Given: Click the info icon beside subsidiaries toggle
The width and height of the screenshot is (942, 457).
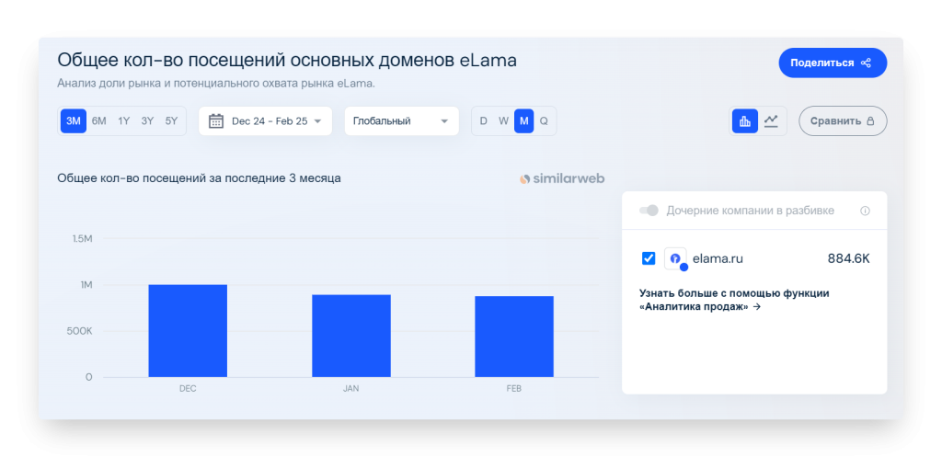Looking at the screenshot, I should point(865,211).
